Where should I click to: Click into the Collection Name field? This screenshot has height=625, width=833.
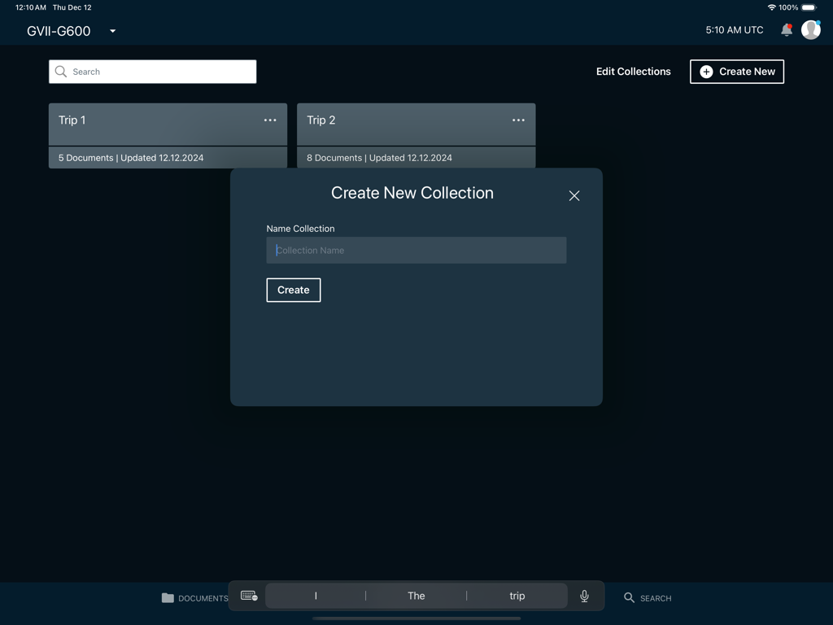(416, 250)
